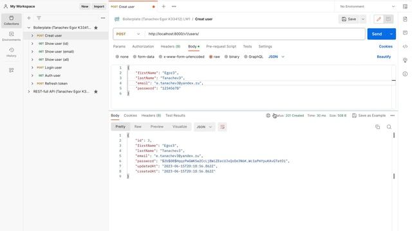The height and width of the screenshot is (231, 412).
Task: Click response body vertical scrollbar
Action: pyautogui.click(x=394, y=155)
